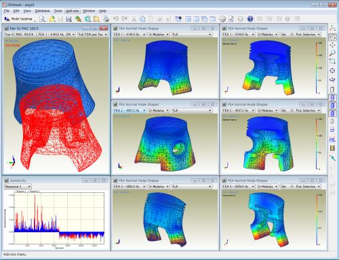Click the Undo arrow icon

pos(116,19)
